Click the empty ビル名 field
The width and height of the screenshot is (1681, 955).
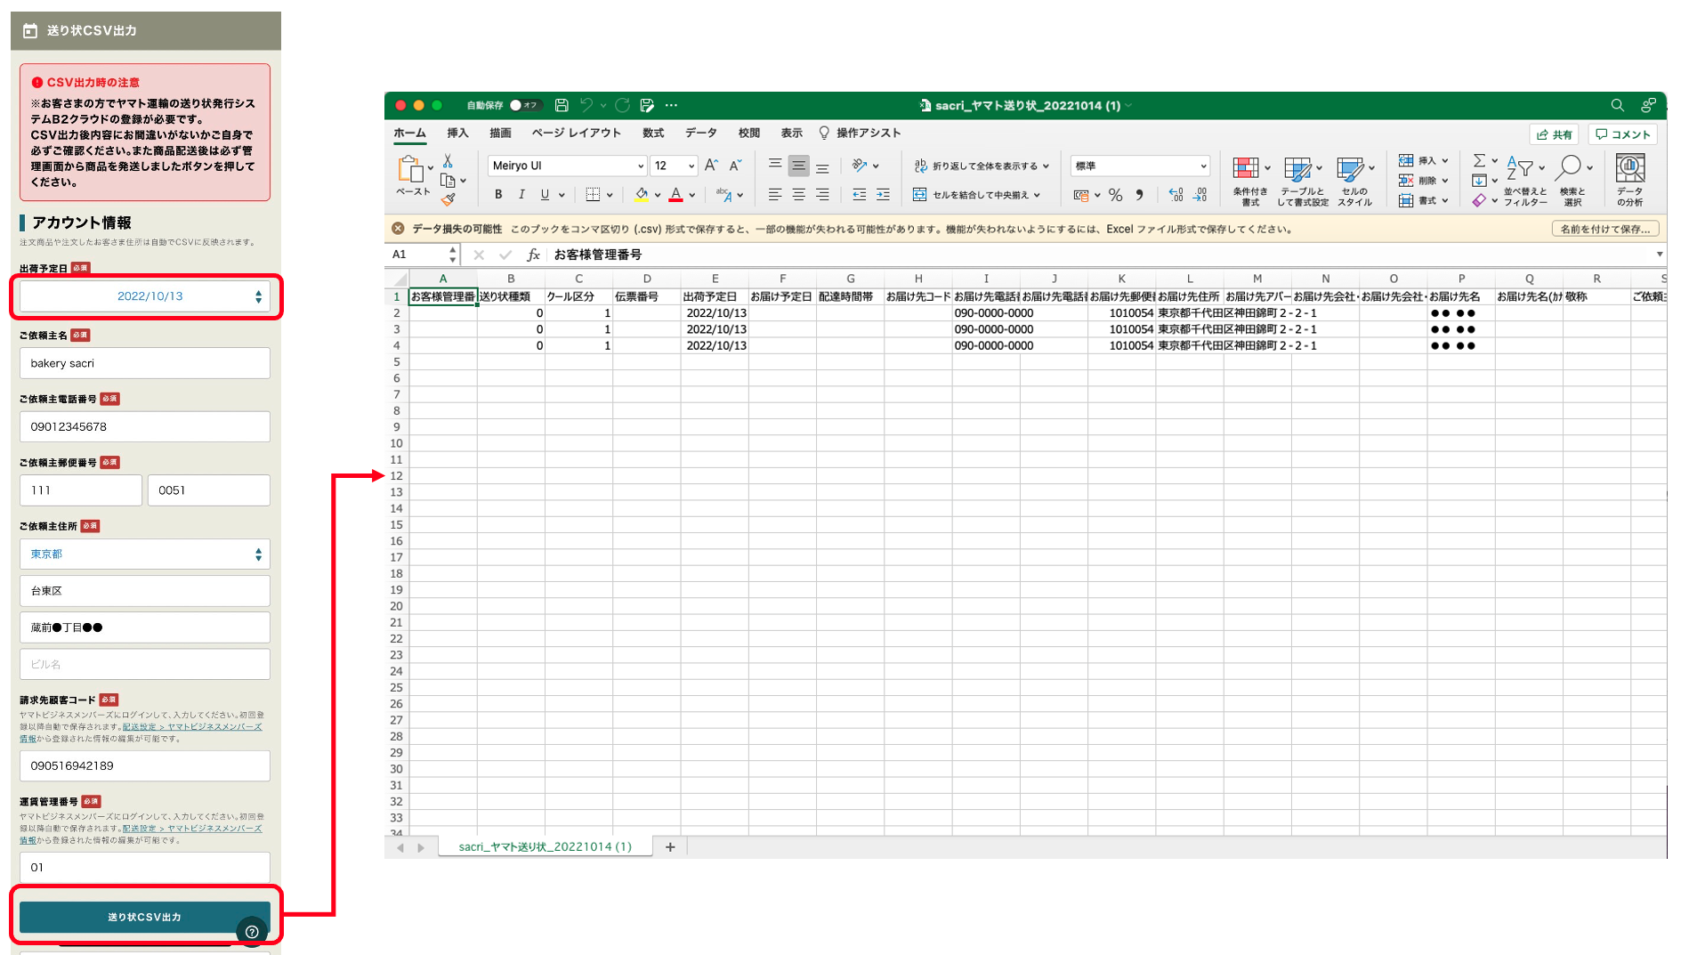pos(145,664)
